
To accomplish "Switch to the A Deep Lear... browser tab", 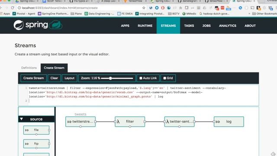I will point(109,1).
